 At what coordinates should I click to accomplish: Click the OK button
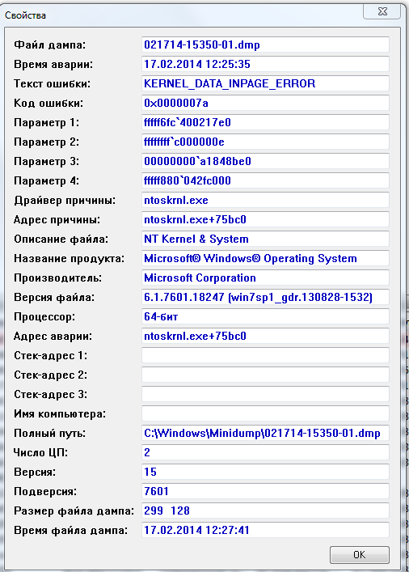pyautogui.click(x=360, y=555)
